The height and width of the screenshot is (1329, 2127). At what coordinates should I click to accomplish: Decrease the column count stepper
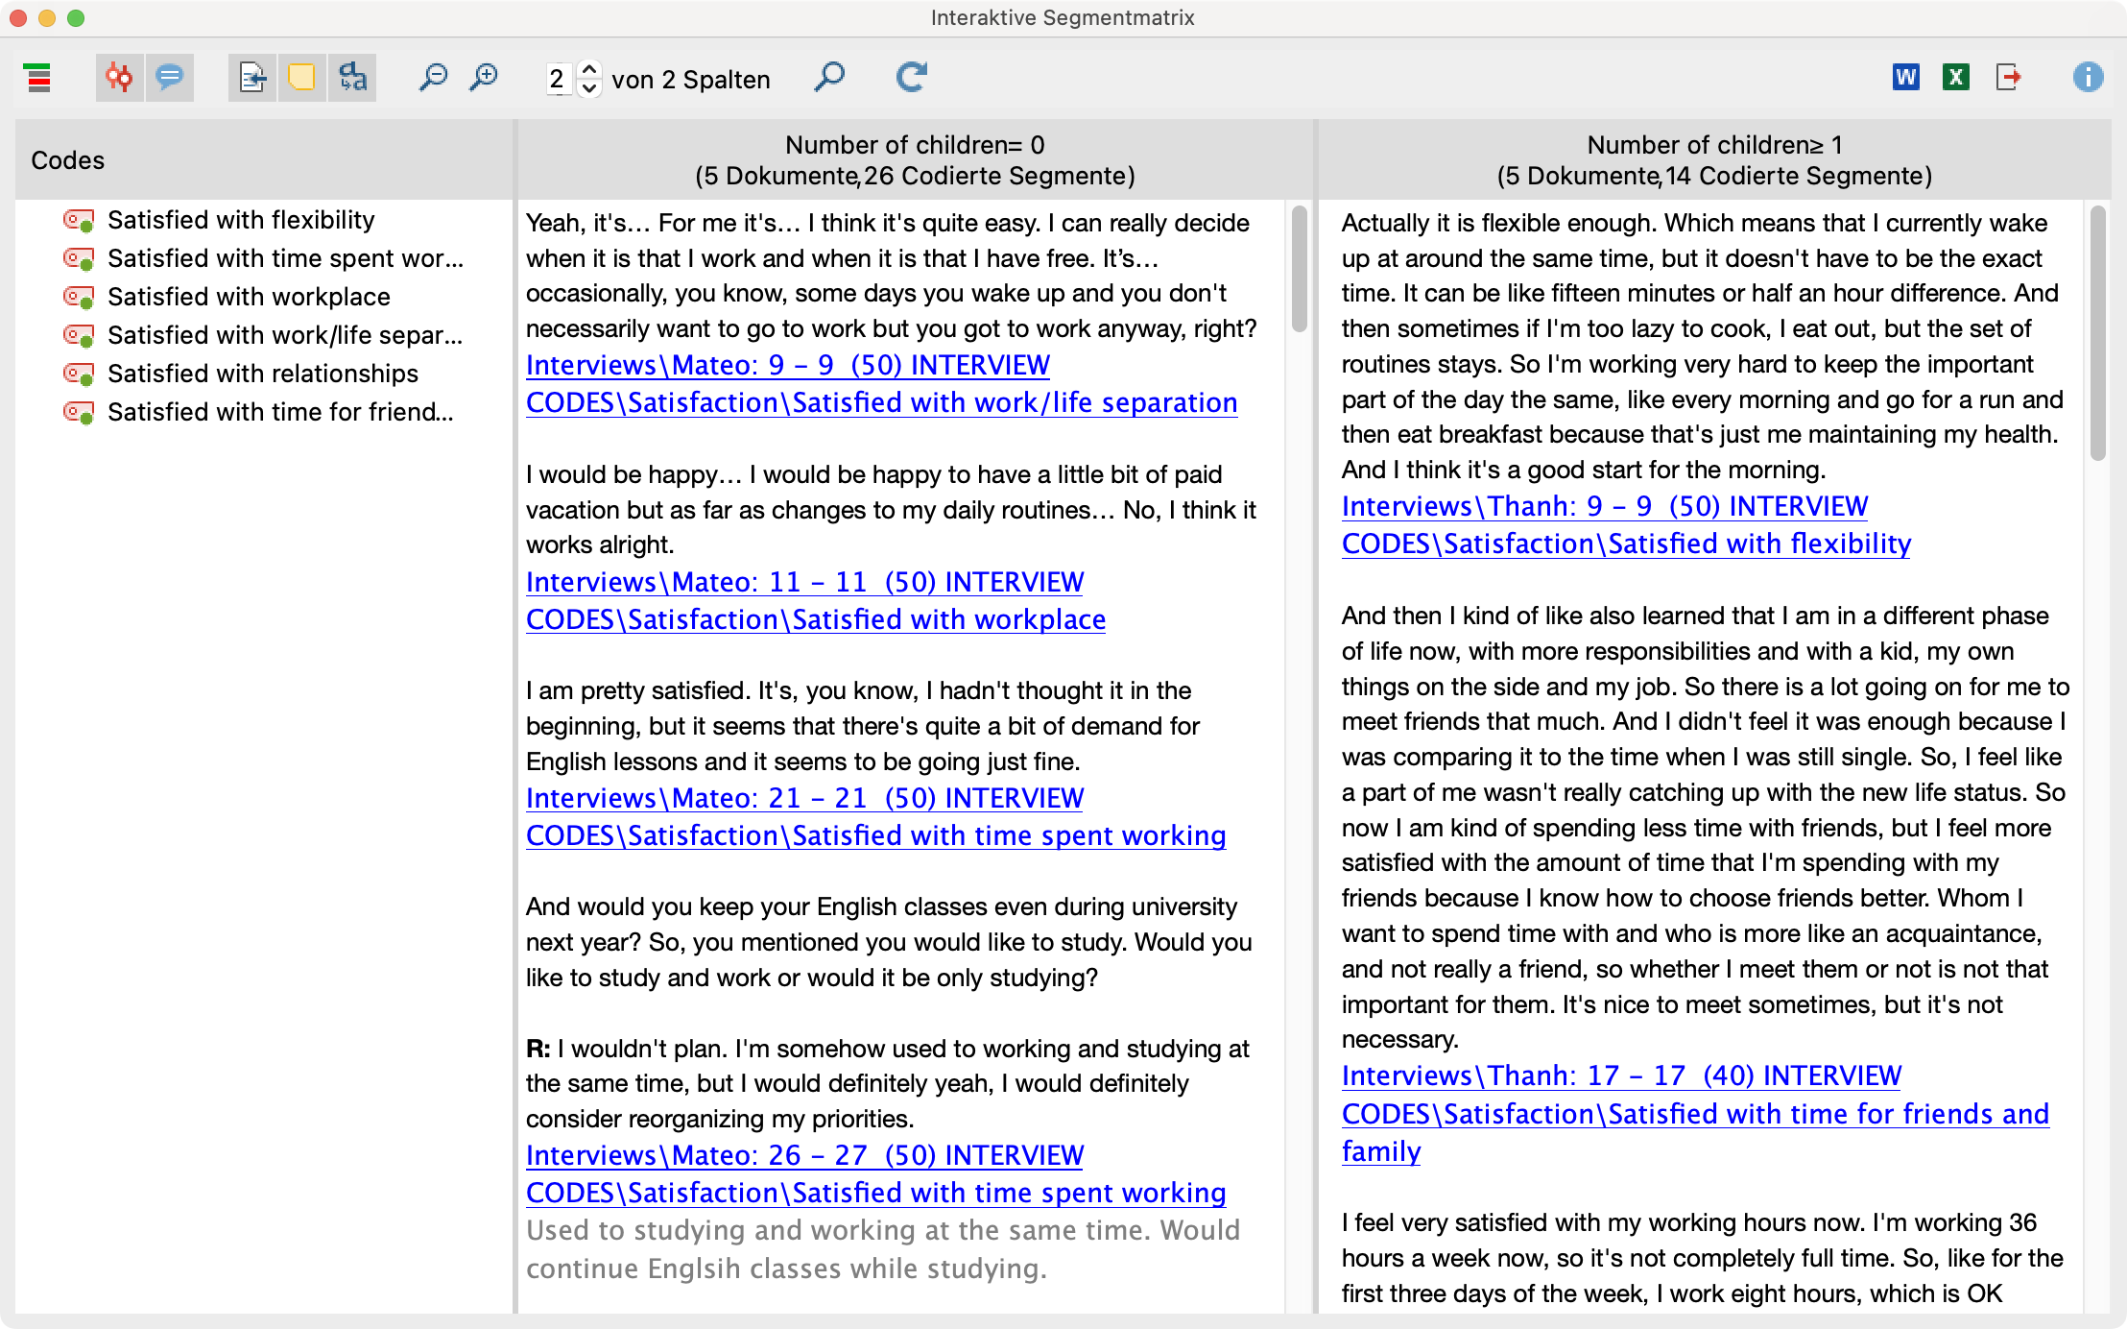590,88
